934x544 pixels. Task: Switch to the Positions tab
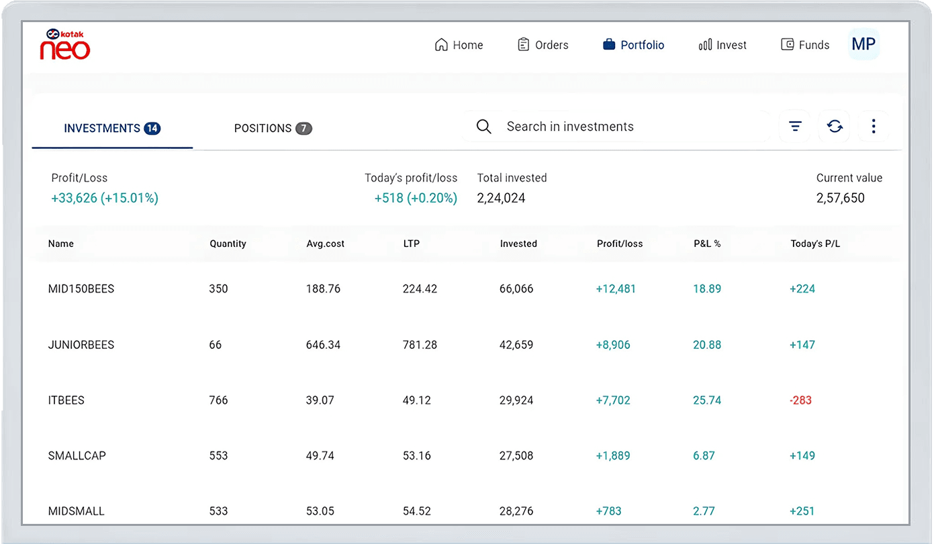pyautogui.click(x=273, y=128)
